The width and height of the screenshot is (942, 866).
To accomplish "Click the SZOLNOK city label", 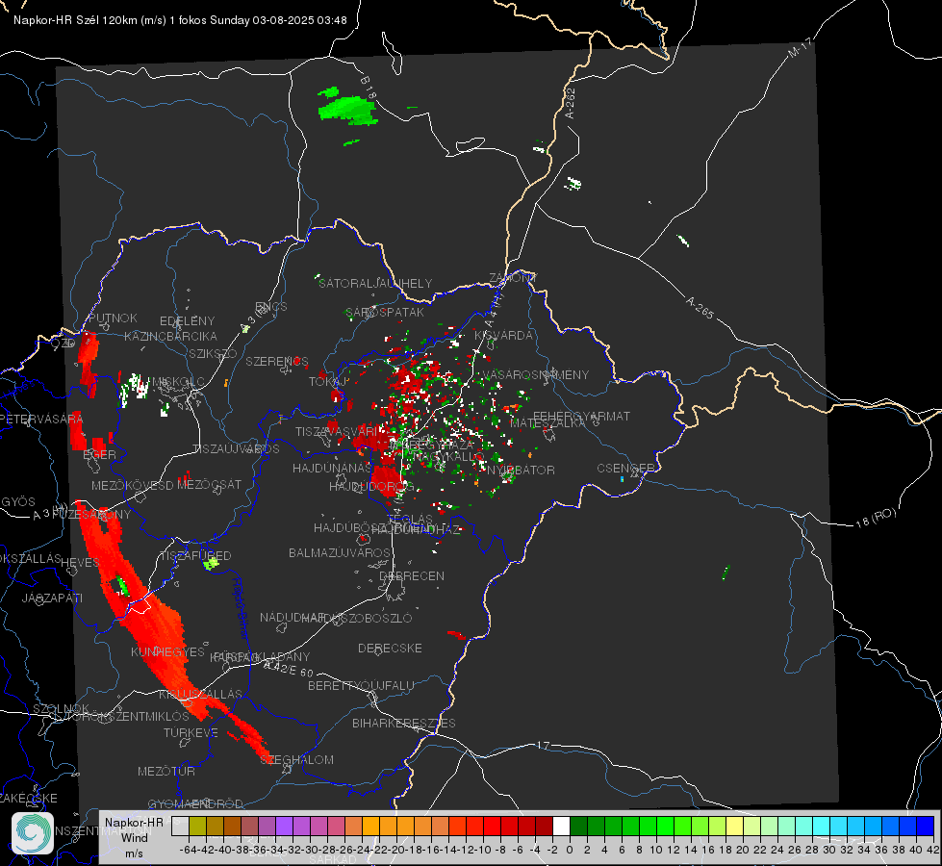I will (x=61, y=708).
